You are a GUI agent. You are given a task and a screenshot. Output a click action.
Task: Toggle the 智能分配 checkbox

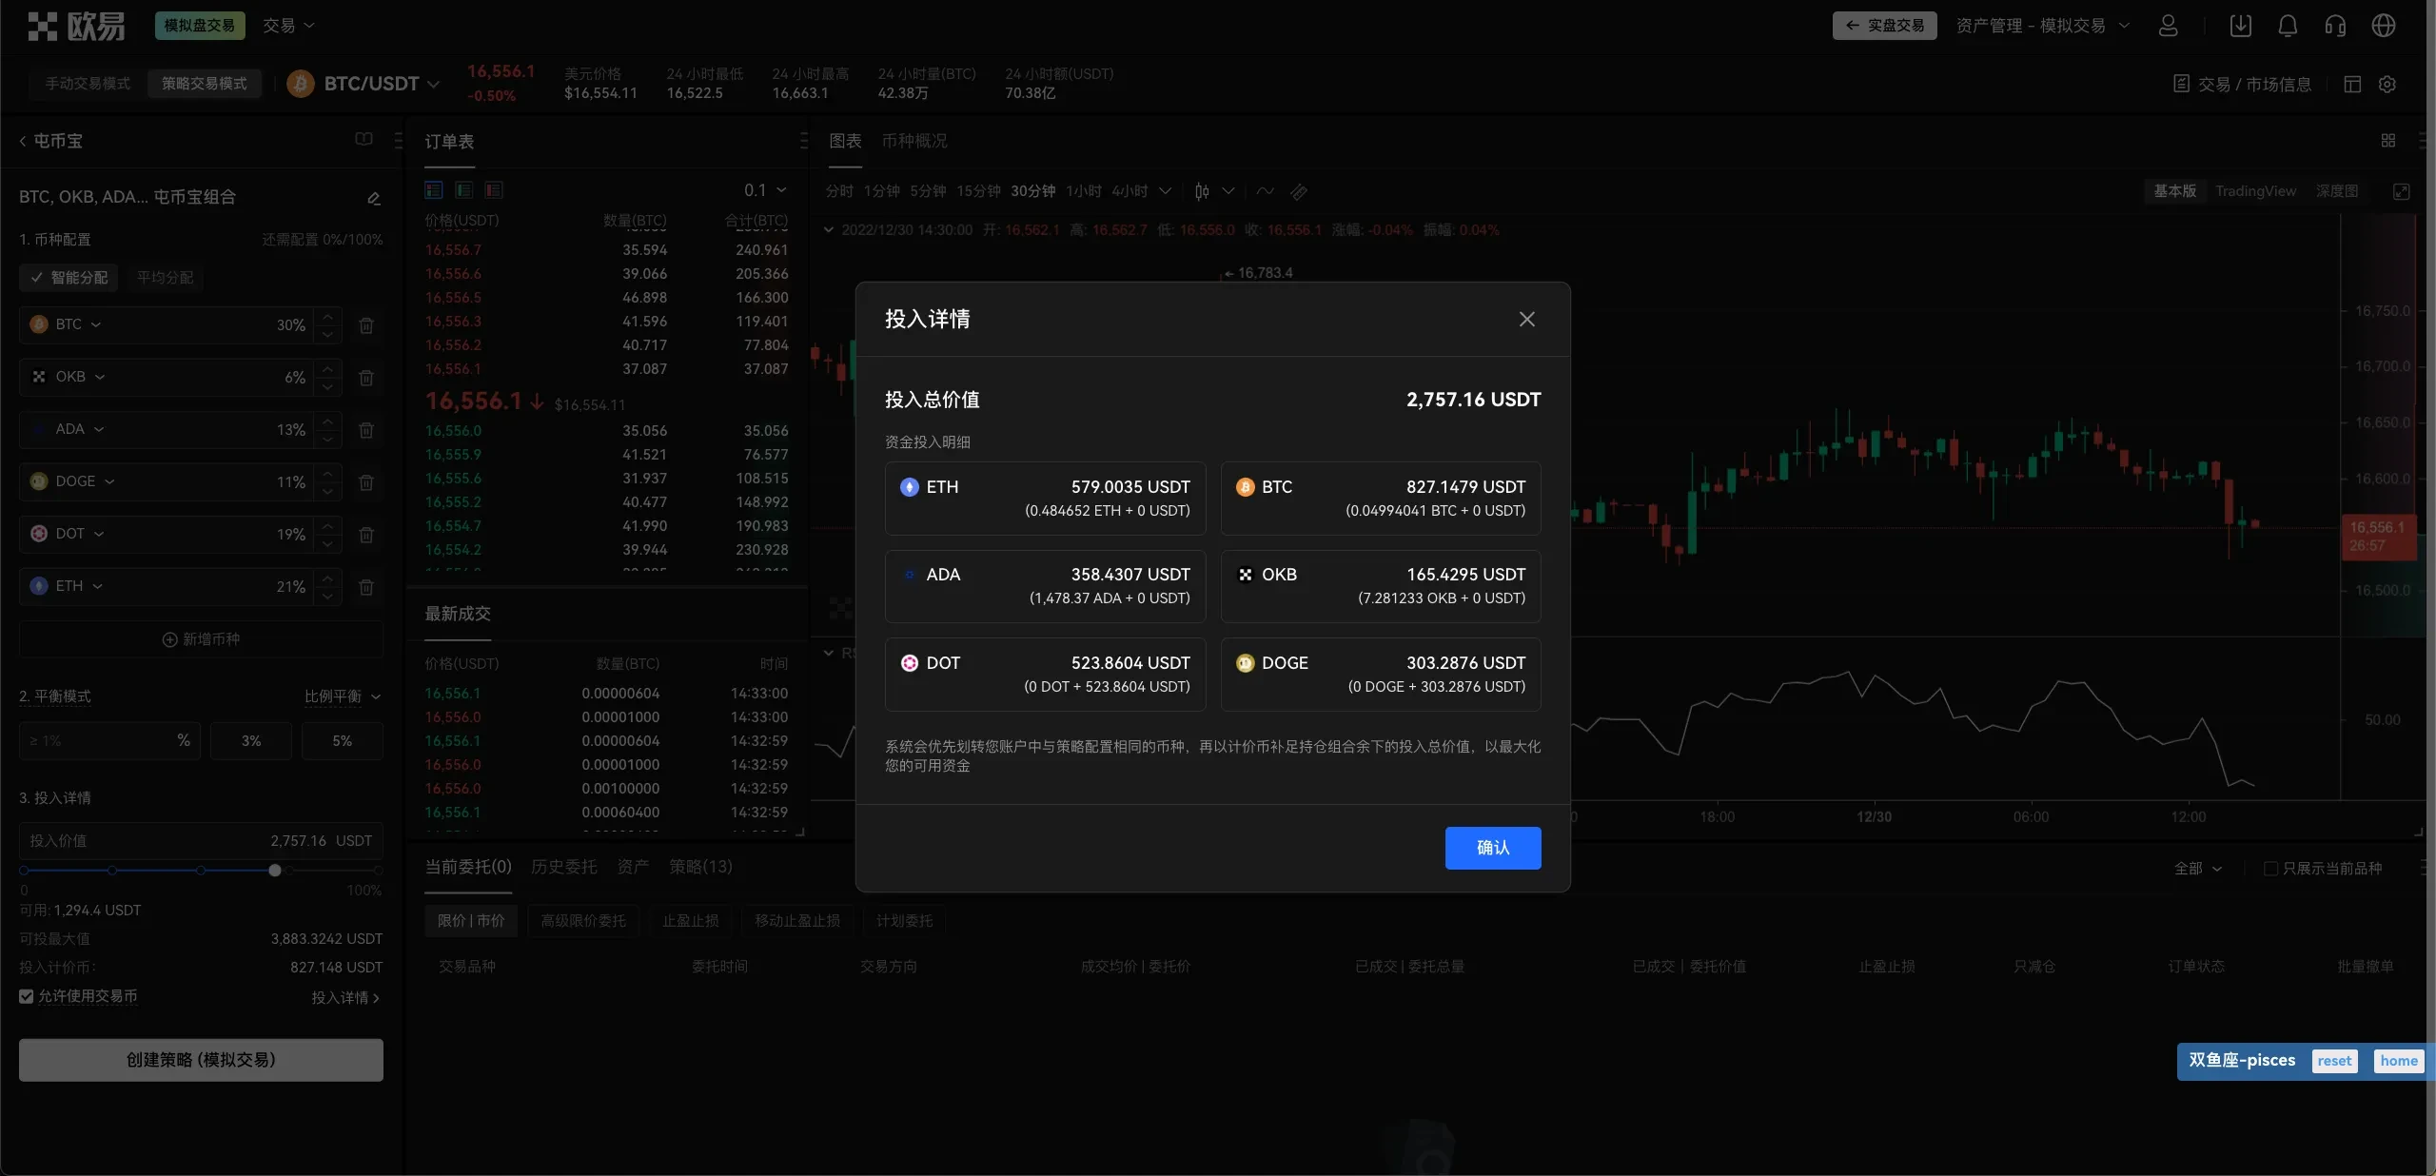[x=37, y=278]
